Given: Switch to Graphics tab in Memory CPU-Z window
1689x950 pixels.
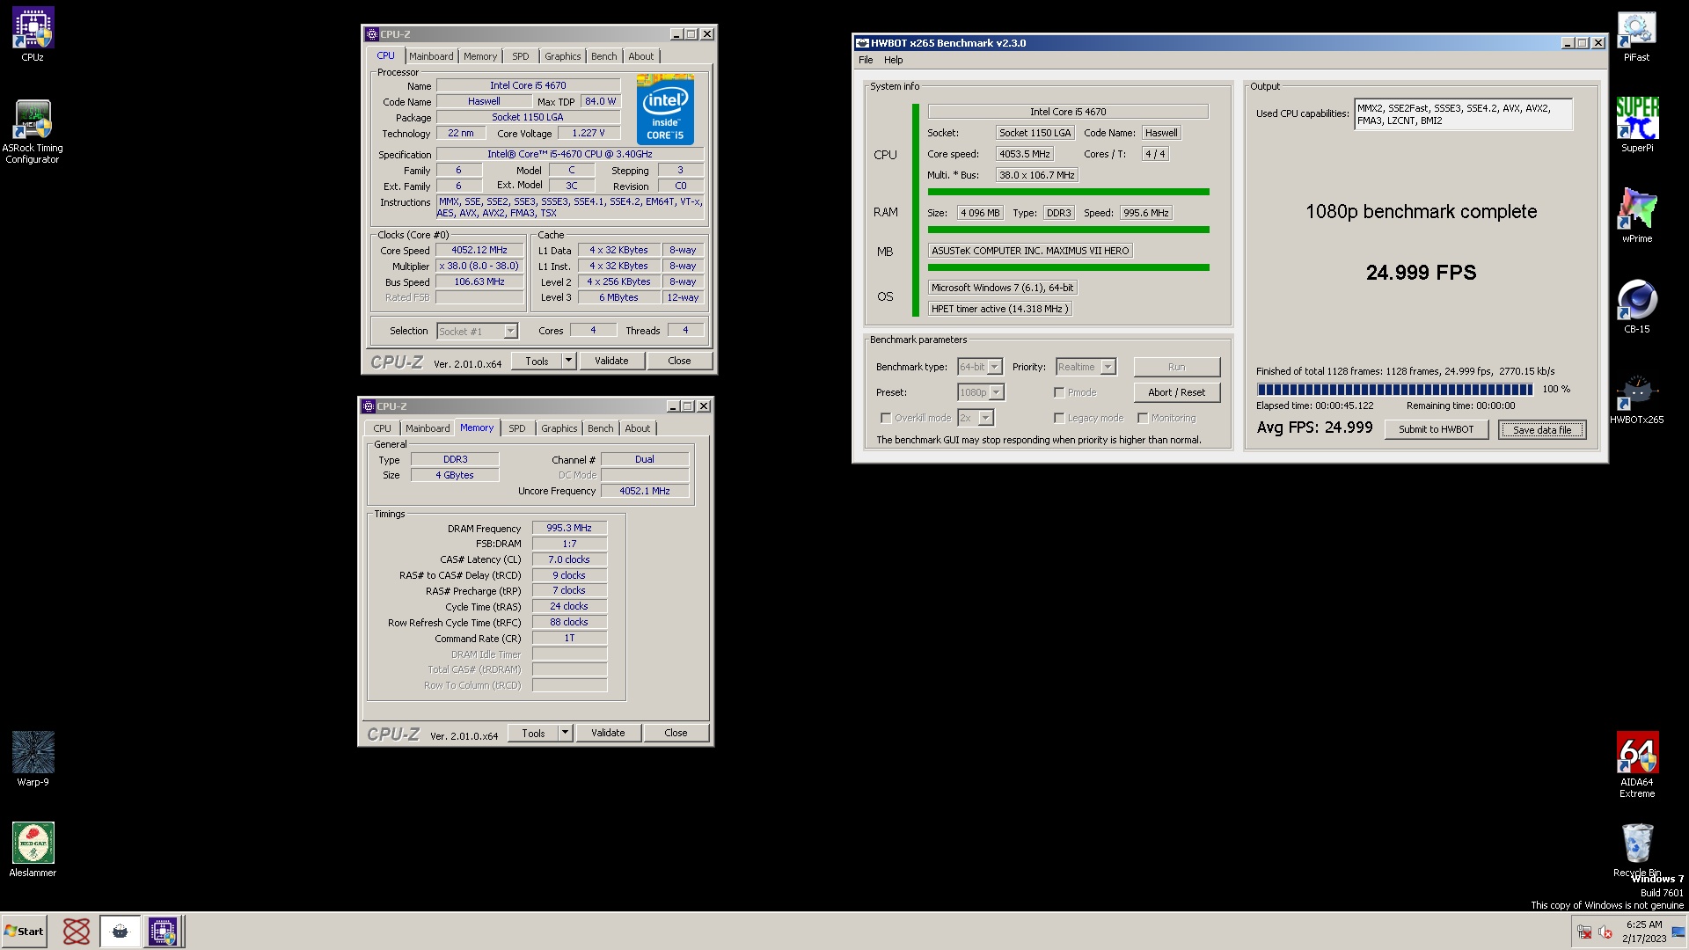Looking at the screenshot, I should coord(559,428).
